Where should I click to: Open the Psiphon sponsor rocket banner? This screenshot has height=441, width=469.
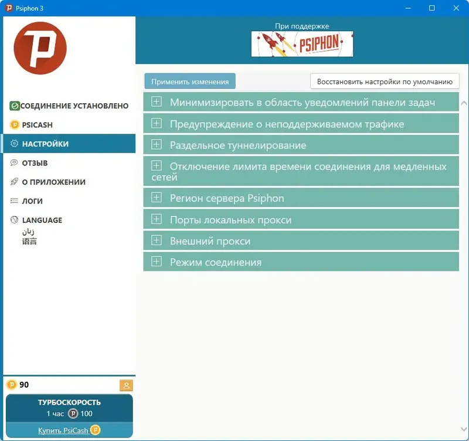click(302, 44)
